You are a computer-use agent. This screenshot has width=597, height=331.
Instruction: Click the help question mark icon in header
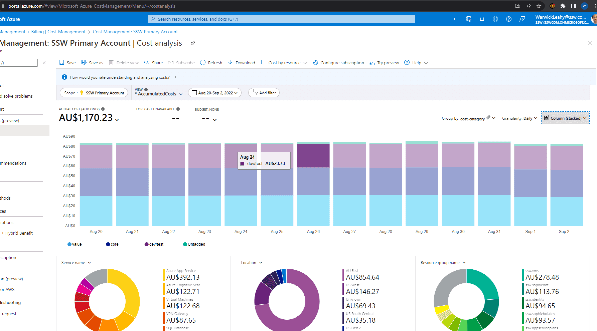click(509, 19)
